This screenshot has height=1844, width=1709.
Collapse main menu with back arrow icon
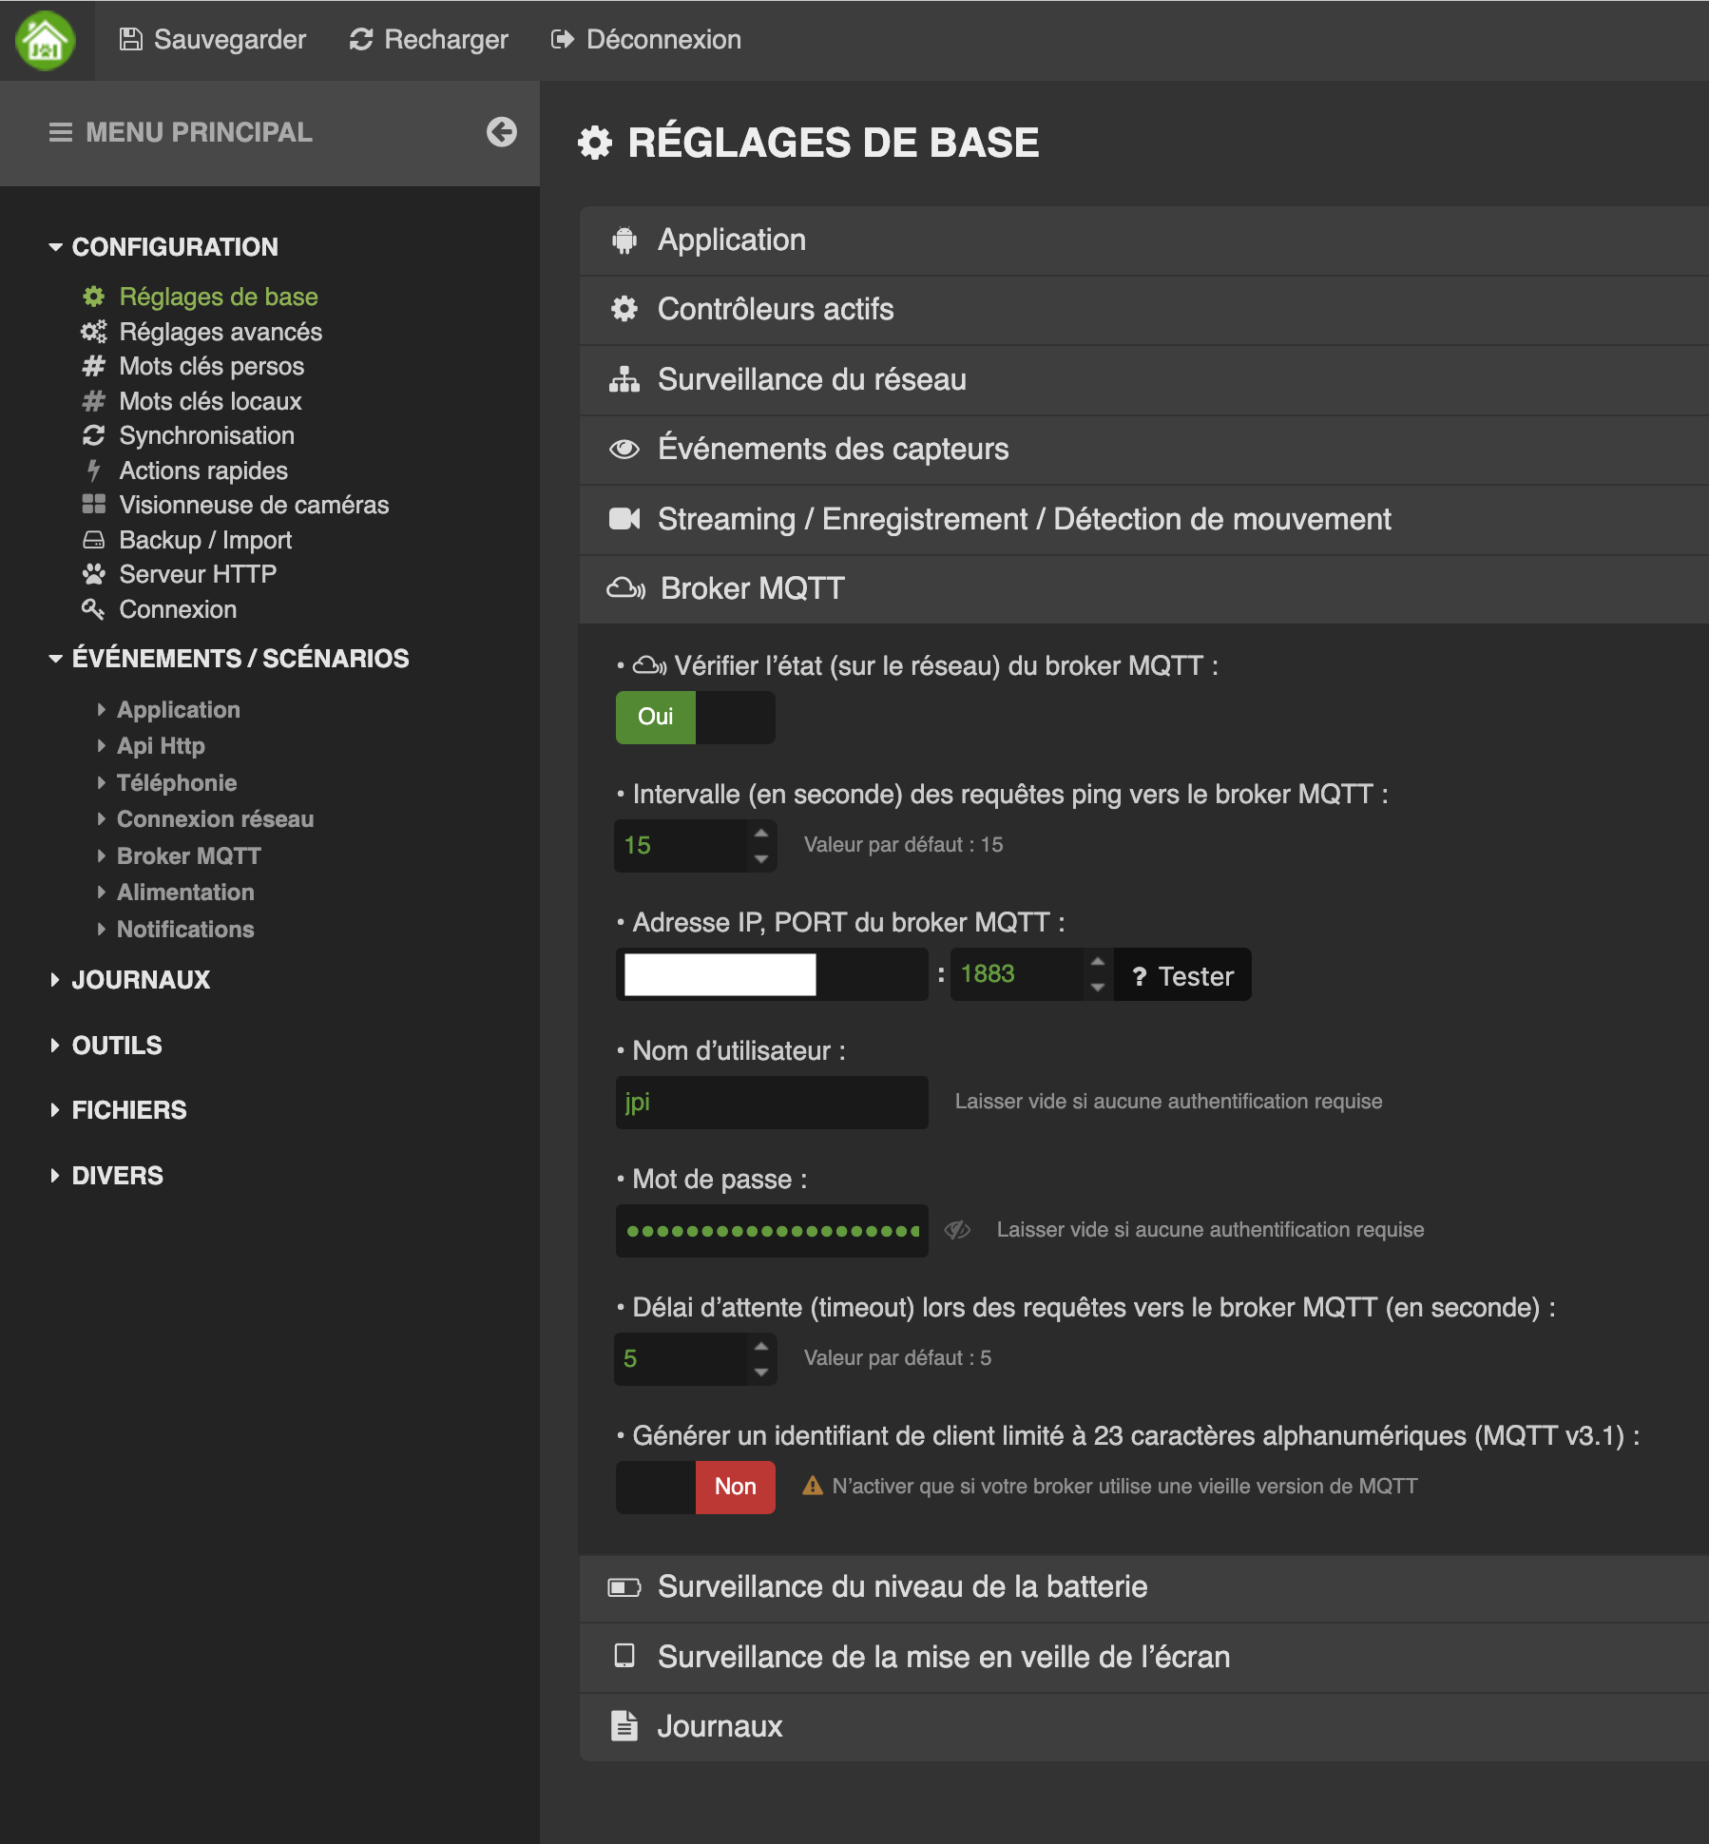pyautogui.click(x=501, y=132)
